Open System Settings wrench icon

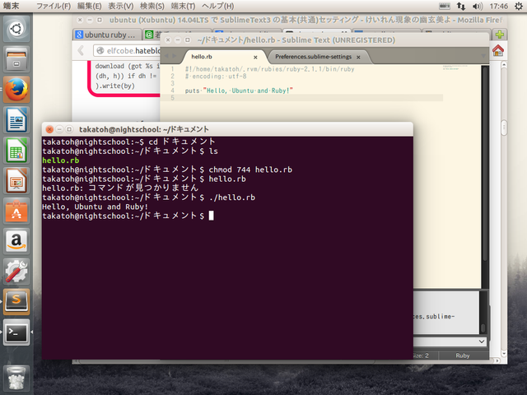coord(16,272)
